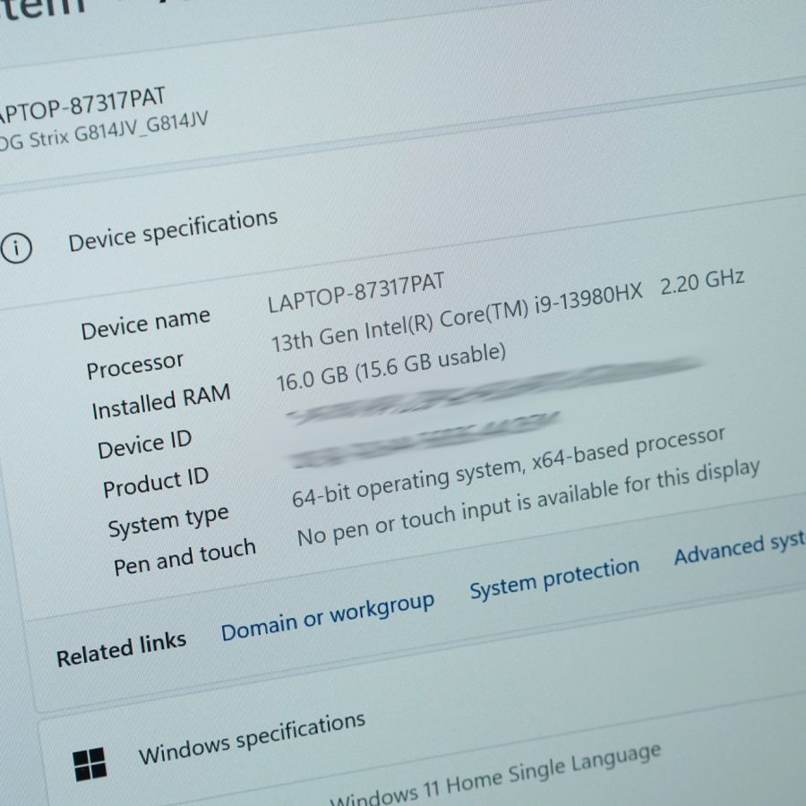Select the RAM value 16.0 GB (15.6 GB usable)

click(391, 367)
